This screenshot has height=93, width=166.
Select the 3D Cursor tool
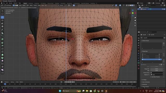(2, 14)
